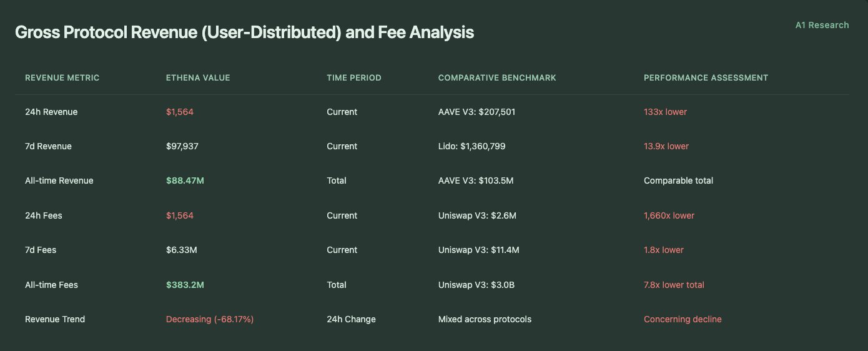
Task: Click the Concerning decline assessment
Action: (683, 319)
